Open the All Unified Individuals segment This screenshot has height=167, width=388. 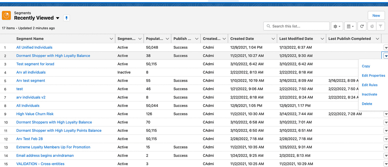[34, 47]
